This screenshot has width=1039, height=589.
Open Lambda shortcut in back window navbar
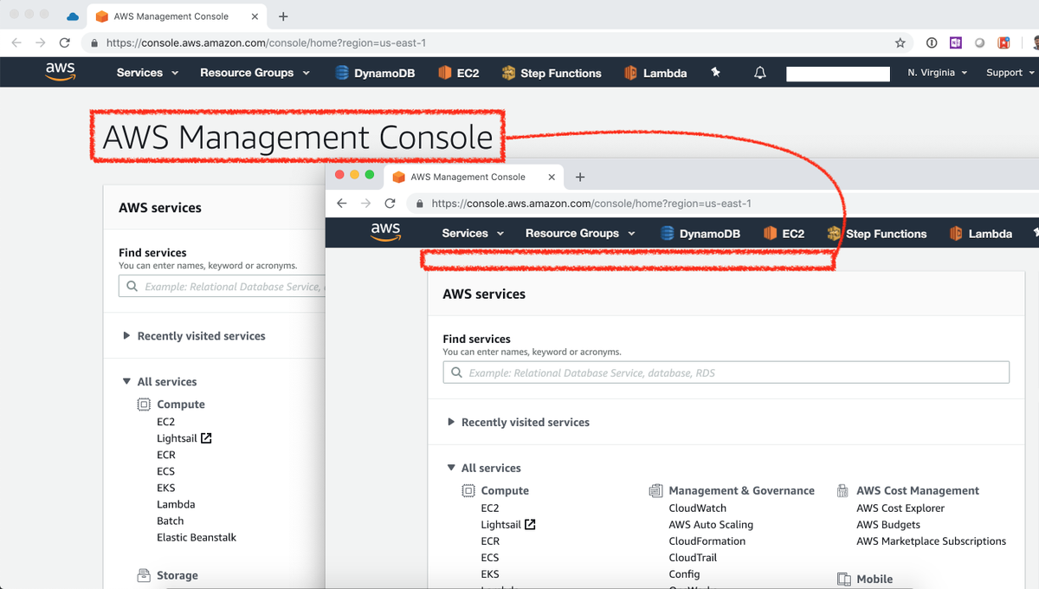(x=655, y=73)
